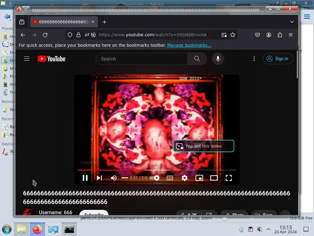Save page to Pocket
Viewport: 314px width, 236px height.
coord(258,35)
